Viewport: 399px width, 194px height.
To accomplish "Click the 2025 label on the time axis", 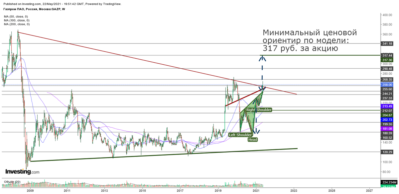I will [x=332, y=191].
